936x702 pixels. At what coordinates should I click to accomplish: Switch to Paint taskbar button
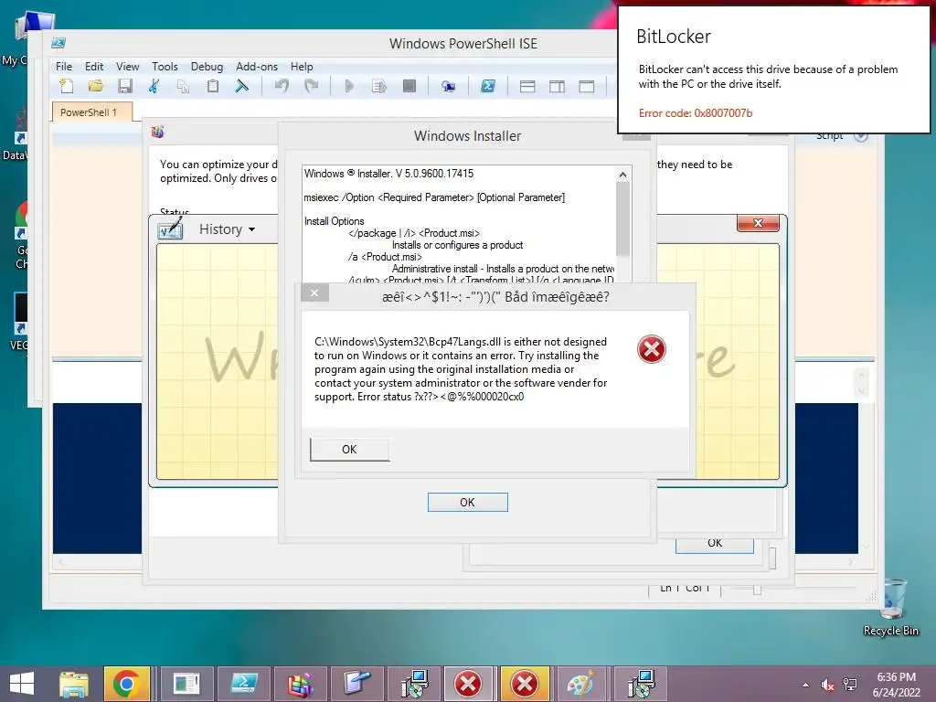pyautogui.click(x=580, y=684)
